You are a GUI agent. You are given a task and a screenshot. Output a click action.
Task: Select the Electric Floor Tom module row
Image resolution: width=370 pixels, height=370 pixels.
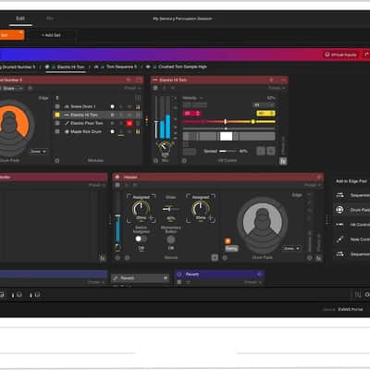point(98,123)
